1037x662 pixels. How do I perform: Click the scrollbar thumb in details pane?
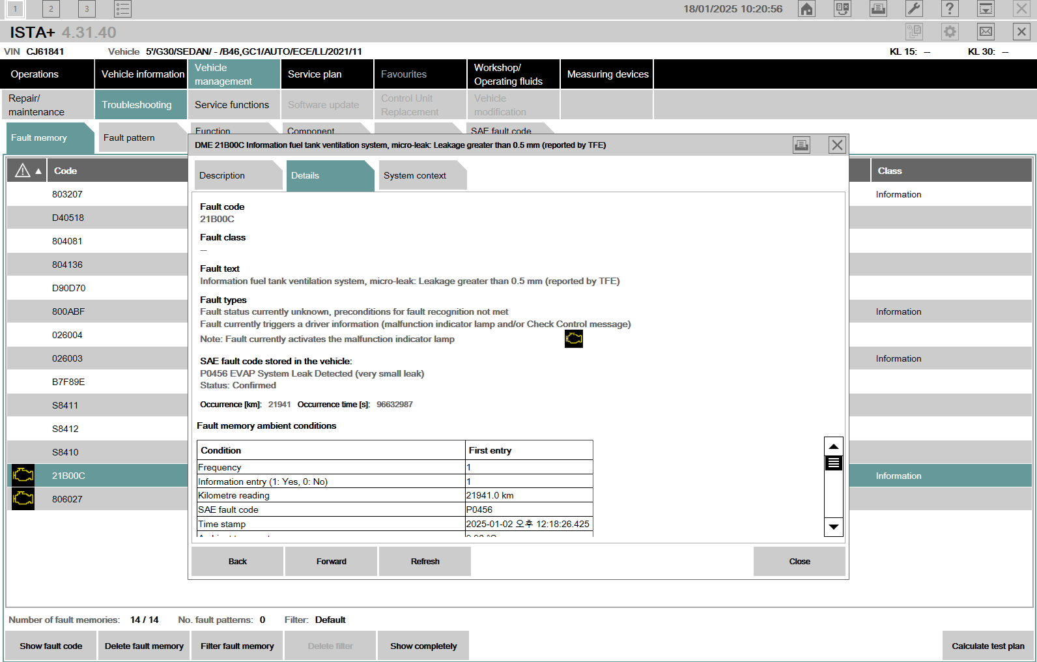[x=834, y=463]
